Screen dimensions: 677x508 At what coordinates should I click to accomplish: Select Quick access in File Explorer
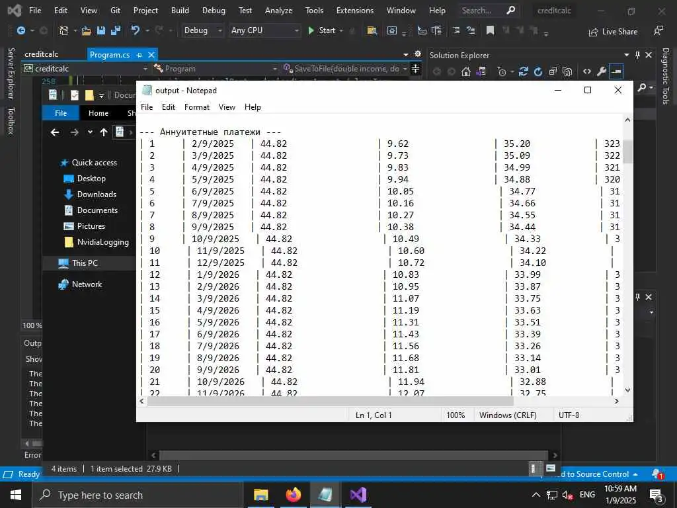pyautogui.click(x=89, y=163)
